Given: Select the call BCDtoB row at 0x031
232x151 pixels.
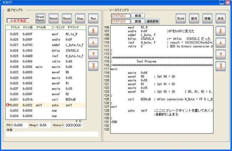Looking at the screenshot, I should click(46, 99).
